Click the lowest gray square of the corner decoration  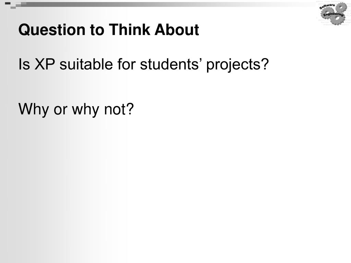point(13,8)
